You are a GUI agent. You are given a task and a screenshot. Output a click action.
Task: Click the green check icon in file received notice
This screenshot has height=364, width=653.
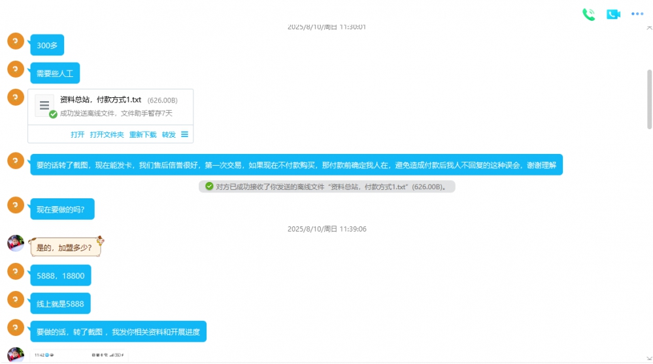tap(209, 187)
